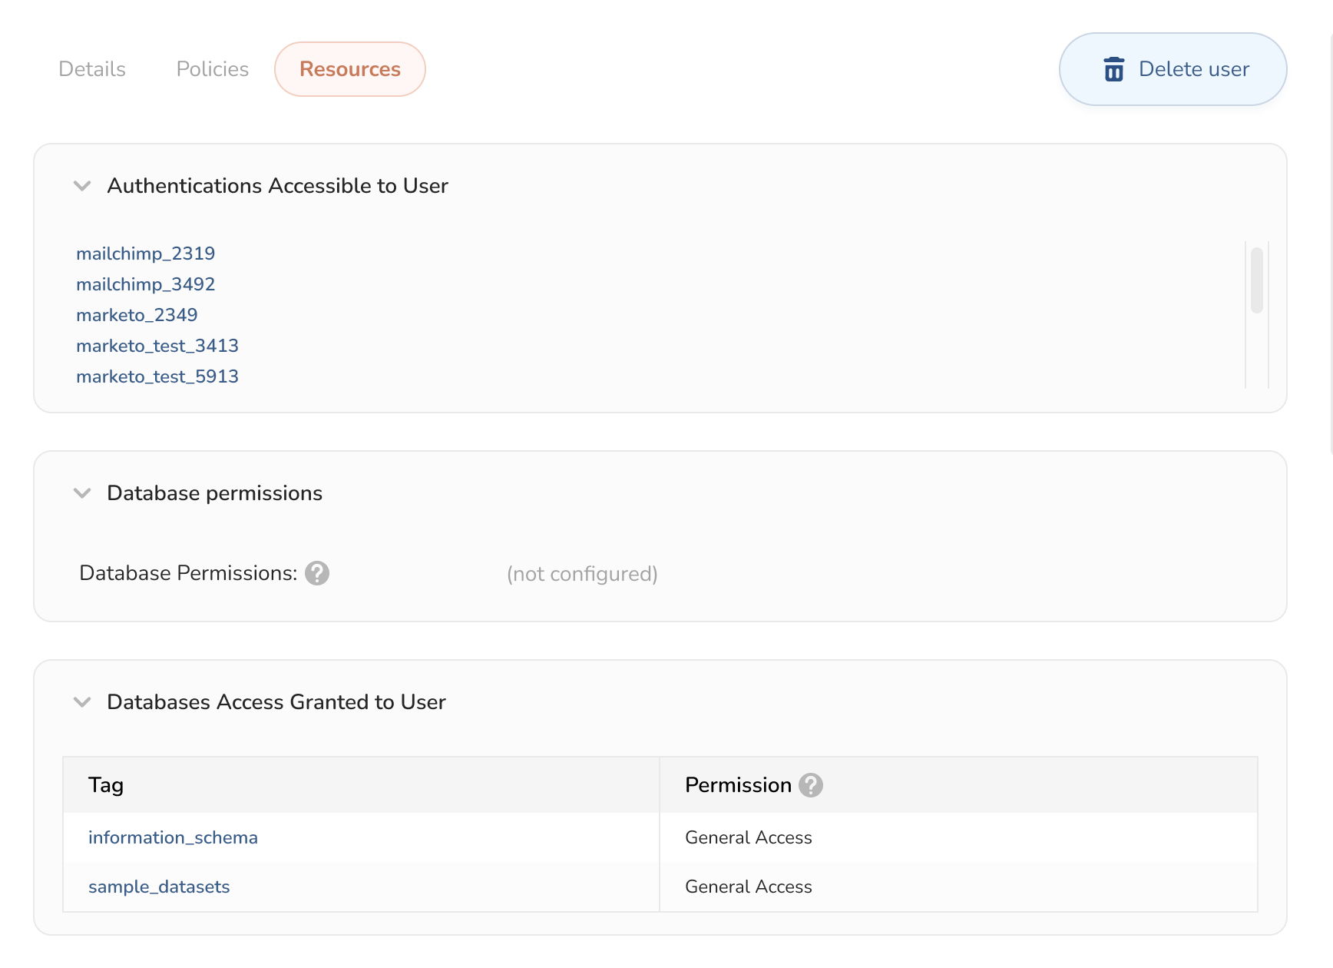Image resolution: width=1333 pixels, height=968 pixels.
Task: Open the Policies tab
Action: coord(213,69)
